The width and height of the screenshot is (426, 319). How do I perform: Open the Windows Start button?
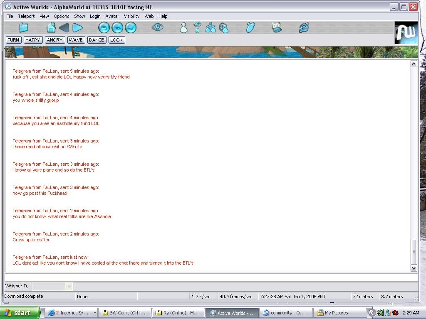20,313
